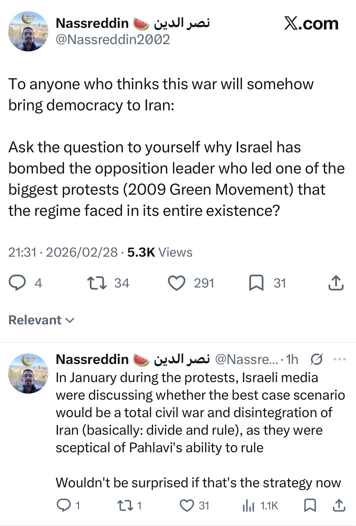Repost the main tweet with 34 reposts
The width and height of the screenshot is (356, 526).
[97, 283]
